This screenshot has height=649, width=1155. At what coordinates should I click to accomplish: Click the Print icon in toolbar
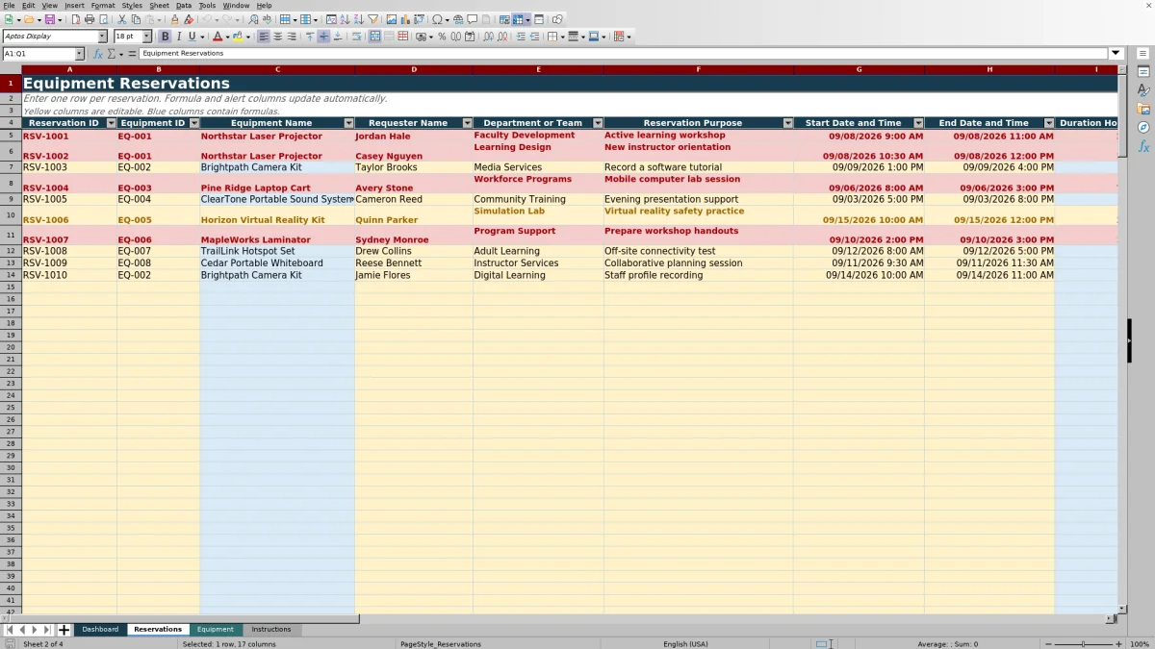[89, 19]
